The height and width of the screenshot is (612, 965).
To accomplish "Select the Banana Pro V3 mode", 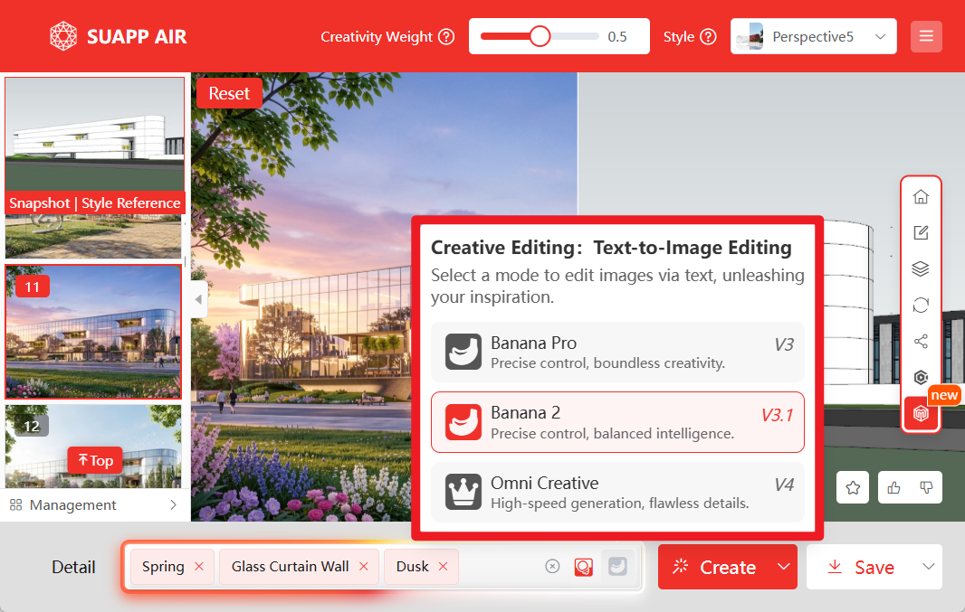I will (x=617, y=352).
